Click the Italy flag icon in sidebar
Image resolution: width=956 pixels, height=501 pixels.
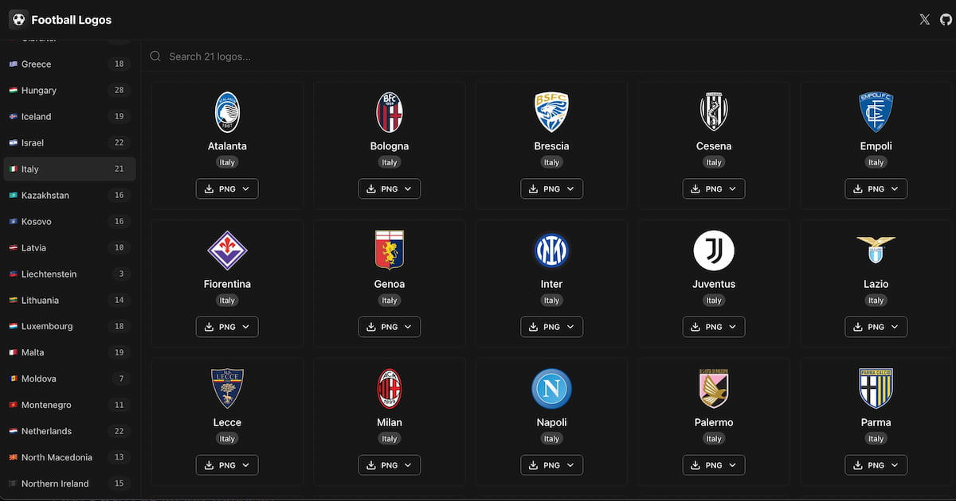13,169
